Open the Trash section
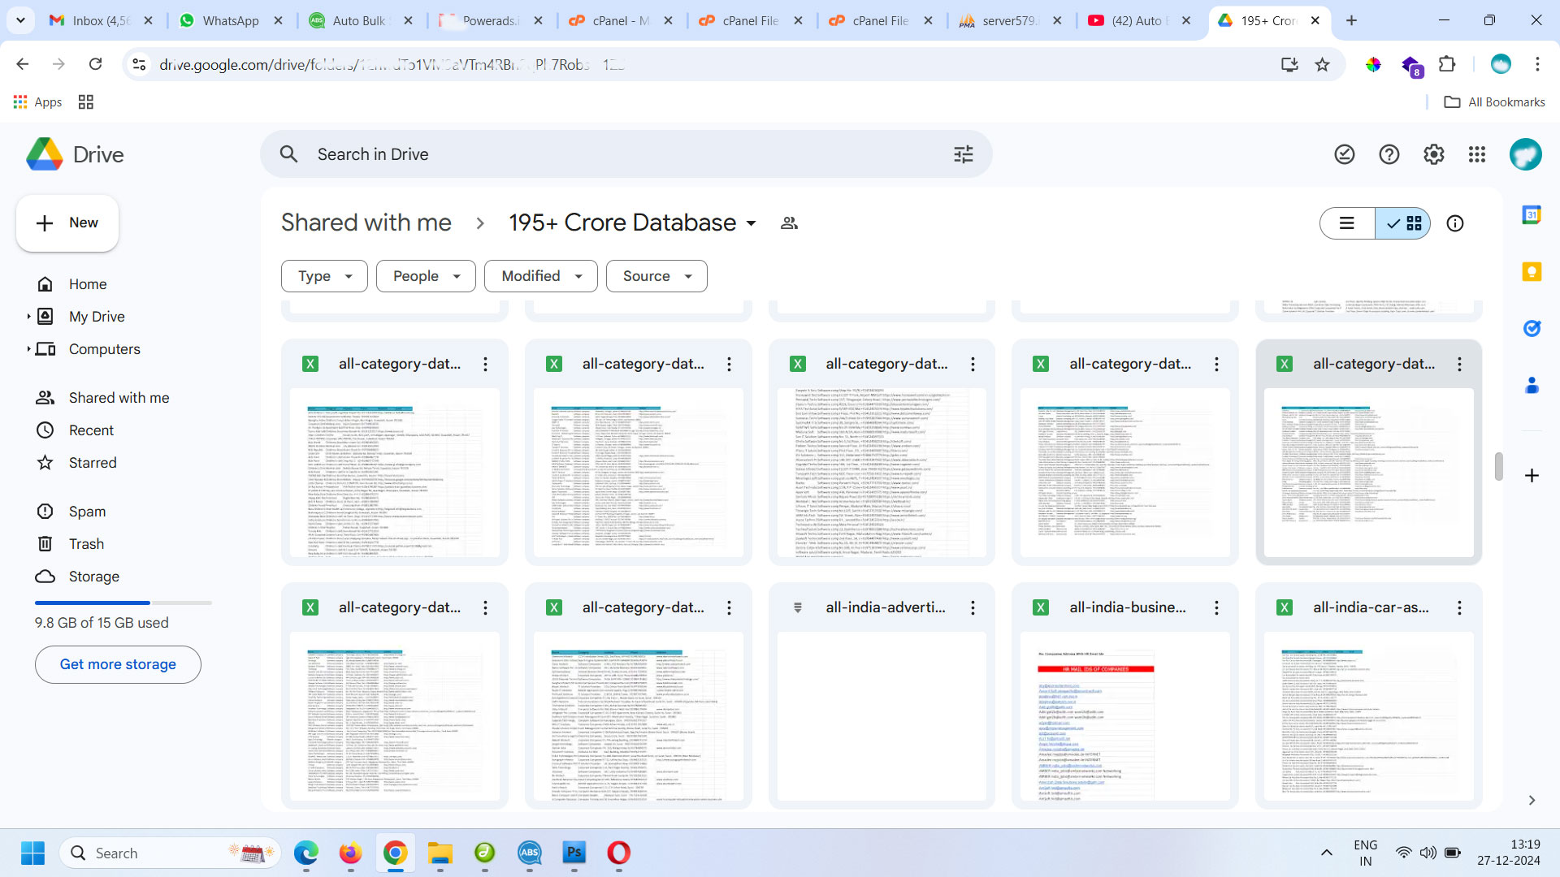Viewport: 1560px width, 877px height. (x=86, y=544)
